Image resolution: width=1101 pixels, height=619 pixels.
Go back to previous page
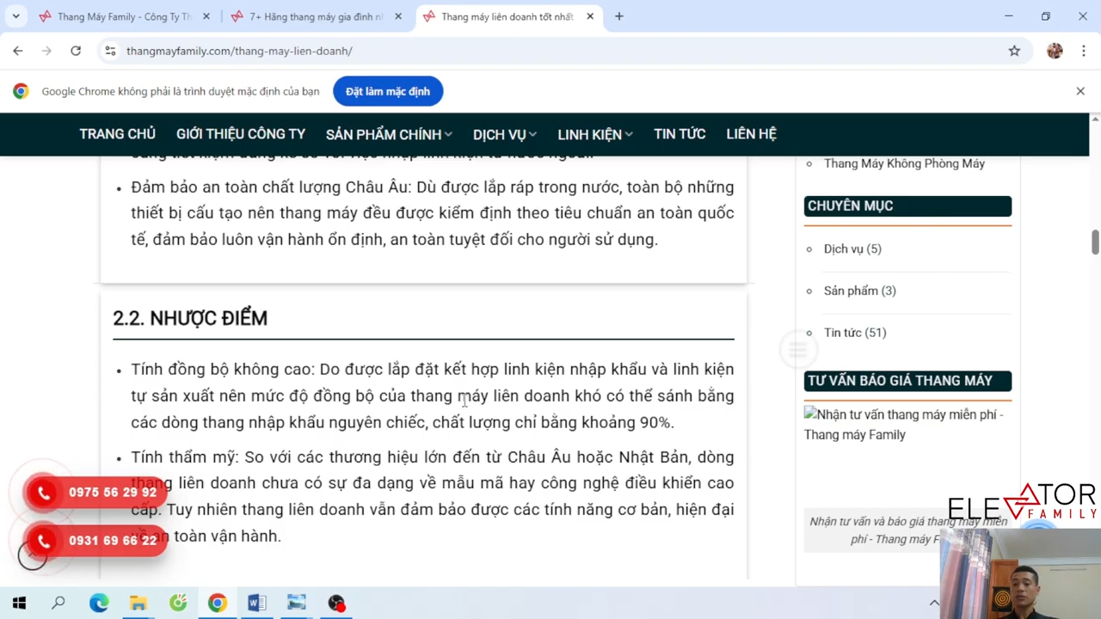pyautogui.click(x=18, y=51)
